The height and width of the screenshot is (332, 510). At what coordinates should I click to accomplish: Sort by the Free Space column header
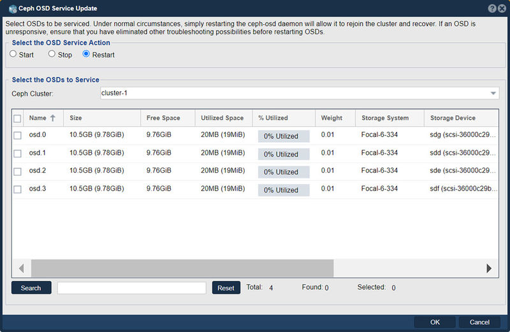click(168, 118)
